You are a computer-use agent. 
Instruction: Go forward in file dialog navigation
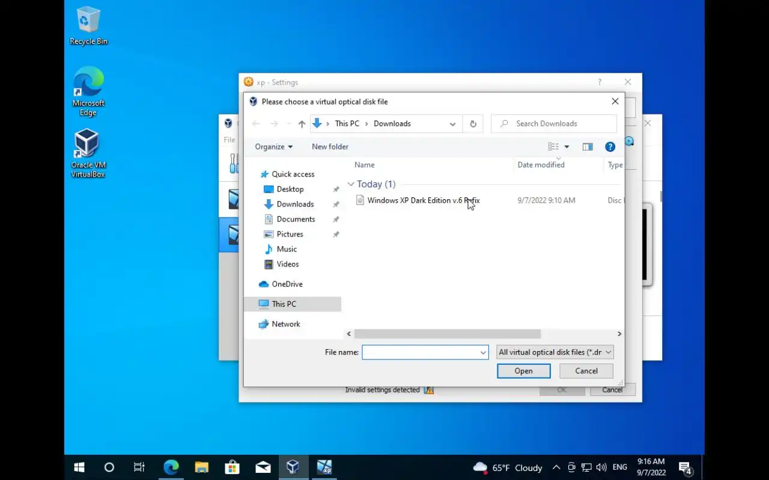[x=274, y=124]
